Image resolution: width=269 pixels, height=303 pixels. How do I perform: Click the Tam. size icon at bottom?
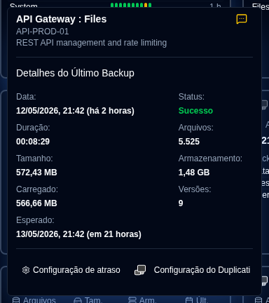pos(78,300)
